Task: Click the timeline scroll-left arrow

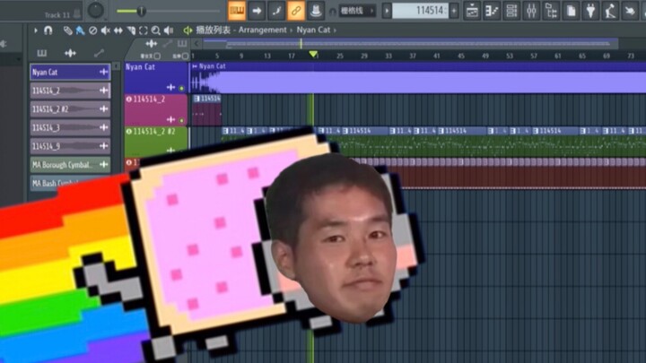Action: [196, 43]
